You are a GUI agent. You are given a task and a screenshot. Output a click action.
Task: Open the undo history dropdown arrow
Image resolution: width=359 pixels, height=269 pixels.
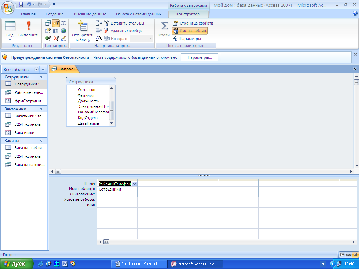pyautogui.click(x=34, y=4)
